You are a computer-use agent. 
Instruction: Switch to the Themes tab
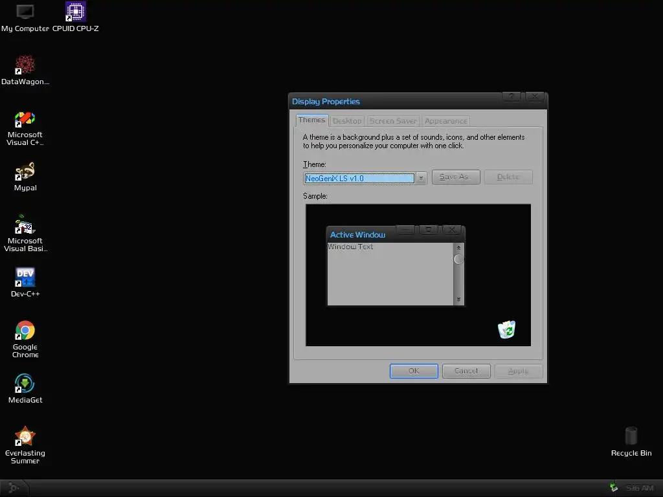311,120
